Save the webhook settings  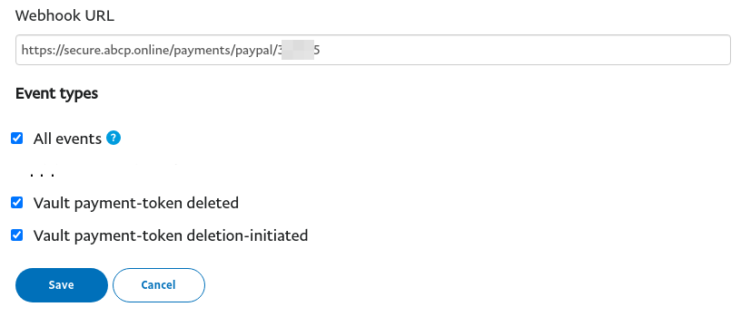pos(62,285)
